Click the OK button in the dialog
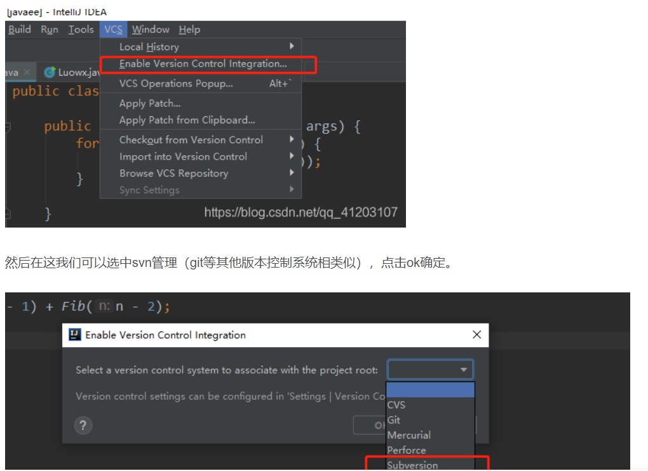 pyautogui.click(x=370, y=425)
